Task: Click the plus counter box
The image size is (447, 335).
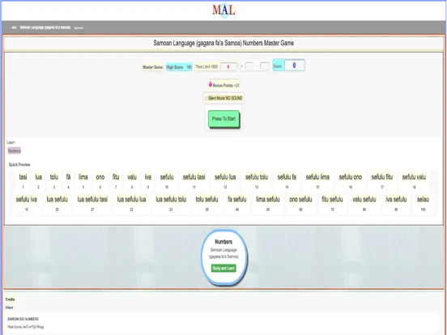Action: coord(249,66)
